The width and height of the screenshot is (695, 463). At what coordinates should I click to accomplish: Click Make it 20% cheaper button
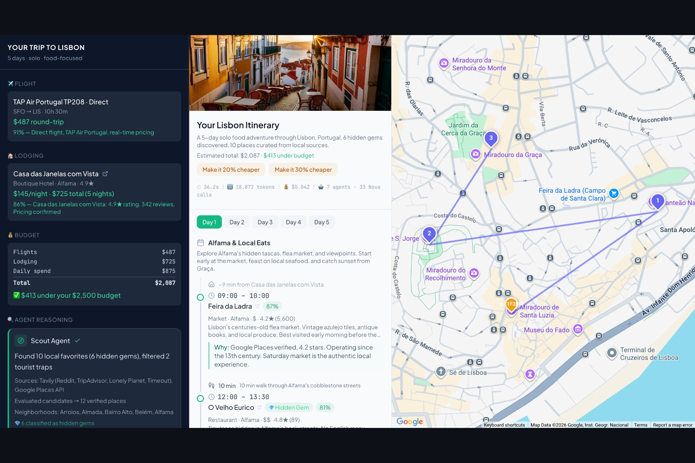231,170
